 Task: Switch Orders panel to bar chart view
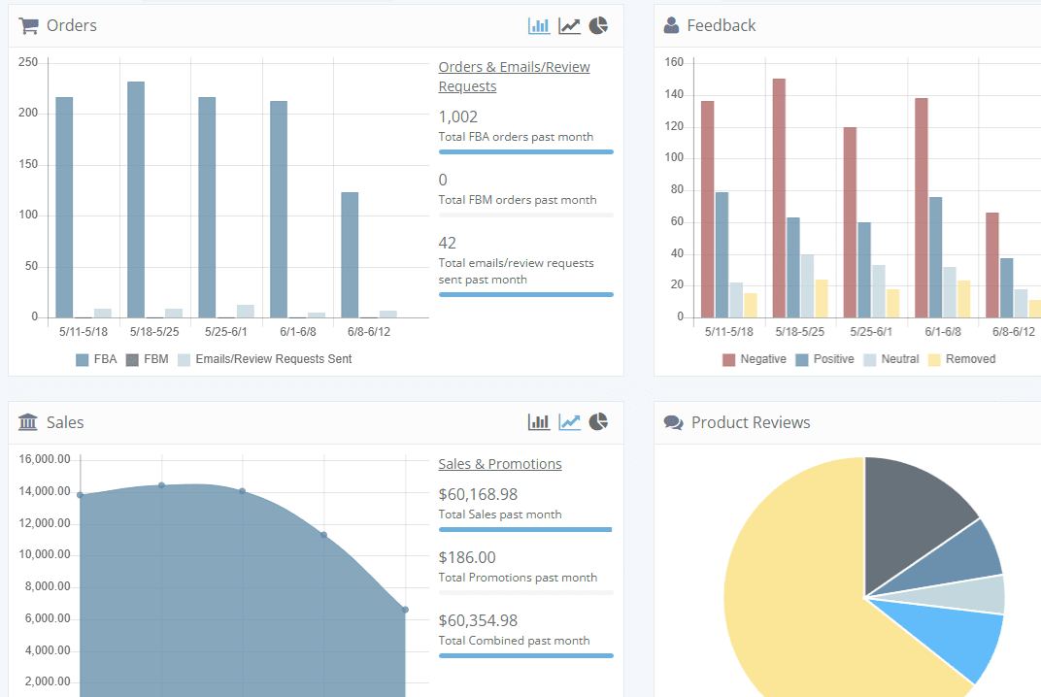coord(539,25)
